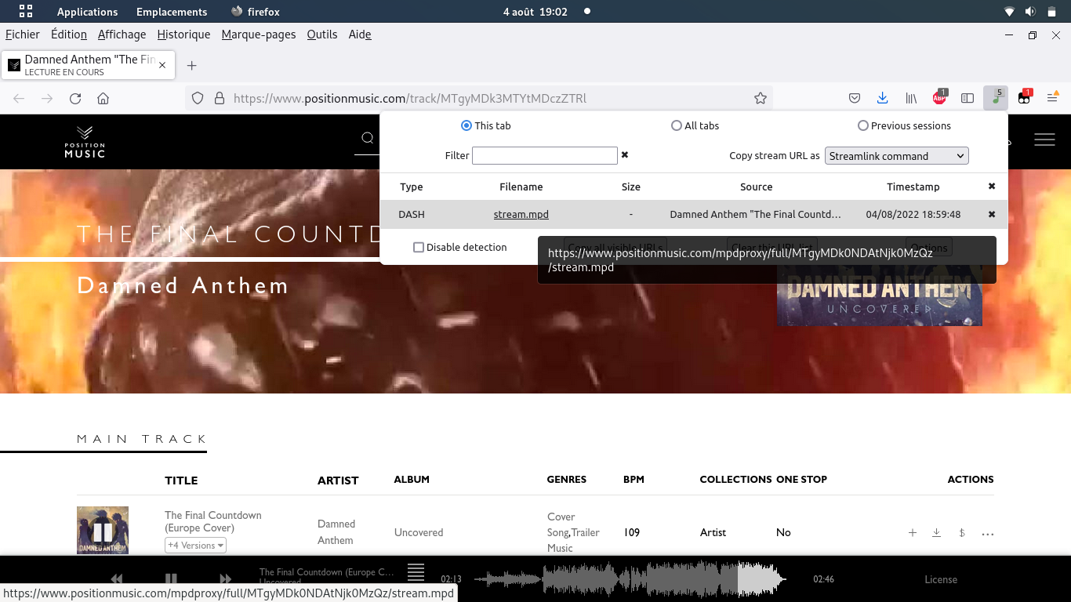Click the clock showing 4 août 19:02
The width and height of the screenshot is (1071, 602).
coord(535,12)
